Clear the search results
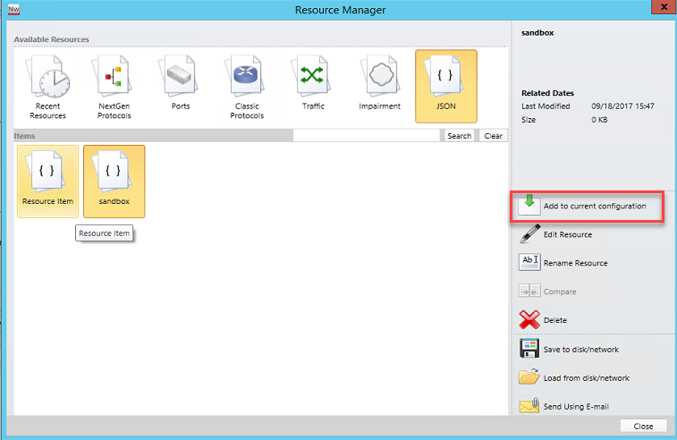The width and height of the screenshot is (677, 440). click(x=493, y=136)
